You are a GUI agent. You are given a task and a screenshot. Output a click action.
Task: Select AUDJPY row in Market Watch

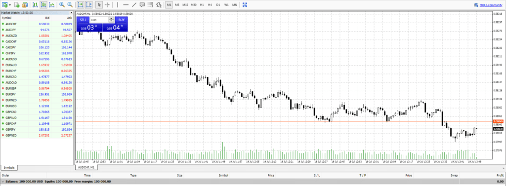click(37, 30)
